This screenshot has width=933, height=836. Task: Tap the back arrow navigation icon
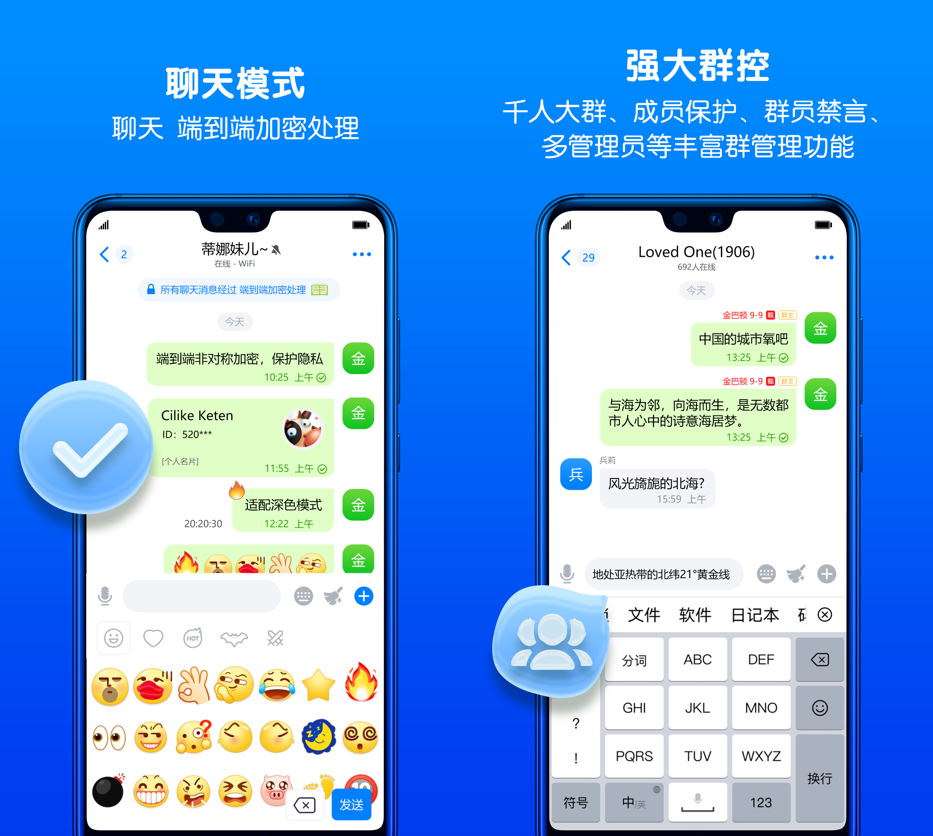(x=106, y=254)
